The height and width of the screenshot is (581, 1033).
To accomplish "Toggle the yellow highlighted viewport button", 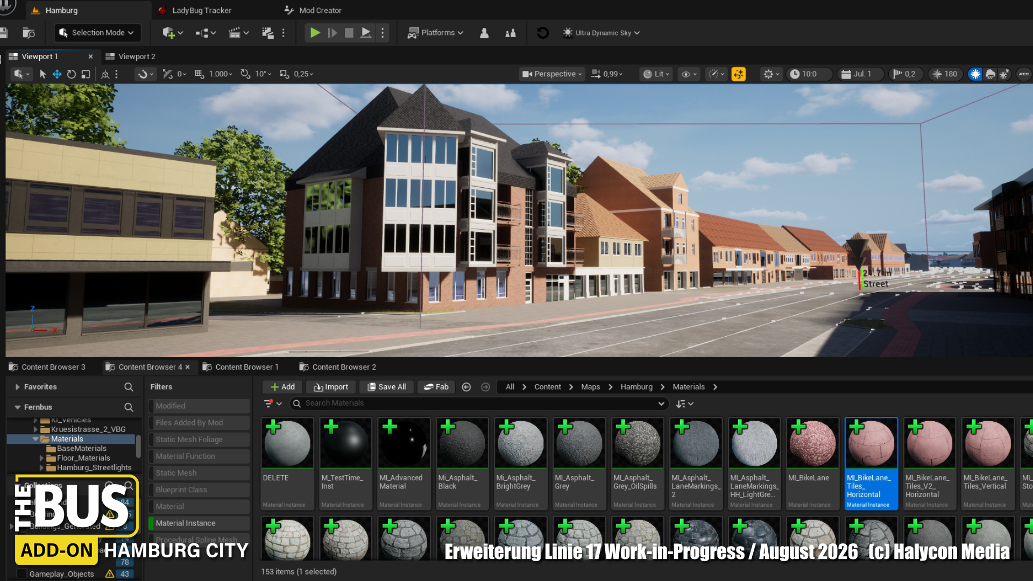I will (739, 74).
